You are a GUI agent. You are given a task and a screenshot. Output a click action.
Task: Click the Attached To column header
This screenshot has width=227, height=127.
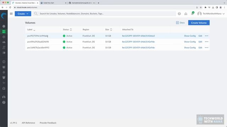pyautogui.click(x=128, y=30)
